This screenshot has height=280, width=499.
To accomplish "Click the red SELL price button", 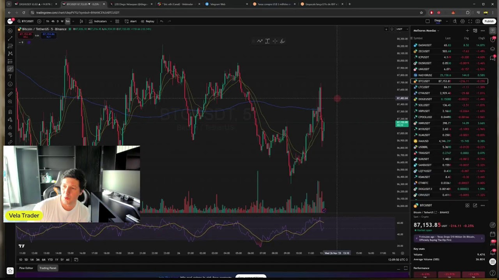I will (26, 35).
